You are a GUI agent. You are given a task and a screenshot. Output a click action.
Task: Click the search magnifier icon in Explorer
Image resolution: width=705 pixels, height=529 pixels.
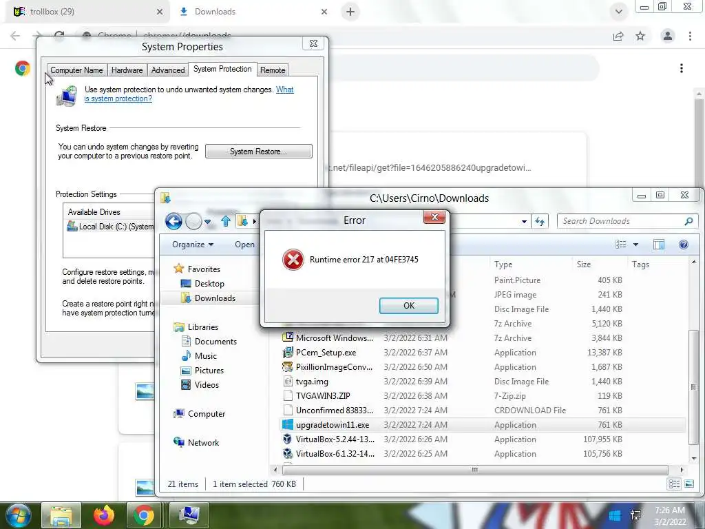coord(688,221)
